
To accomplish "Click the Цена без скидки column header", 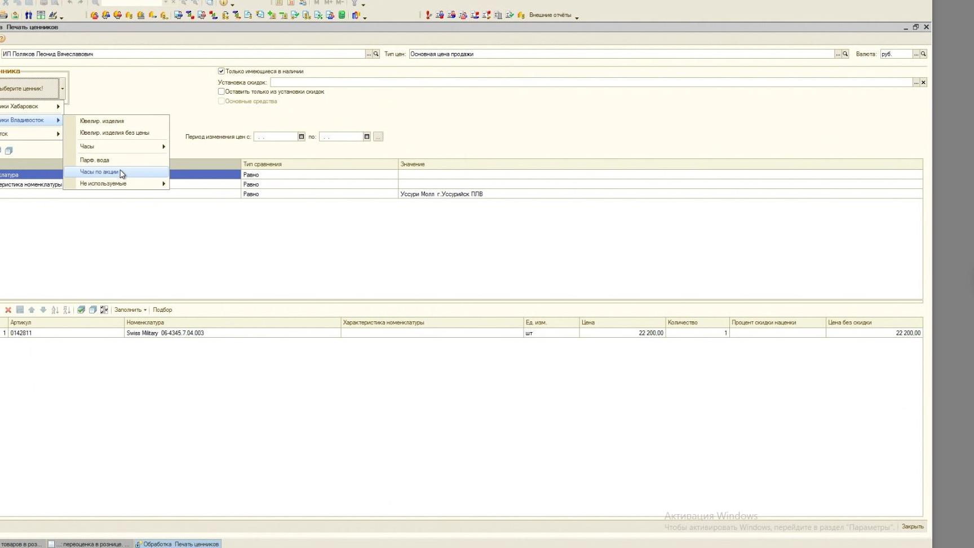I will 874,322.
